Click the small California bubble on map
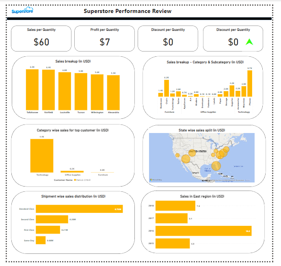This screenshot has height=266, width=281. pos(177,155)
